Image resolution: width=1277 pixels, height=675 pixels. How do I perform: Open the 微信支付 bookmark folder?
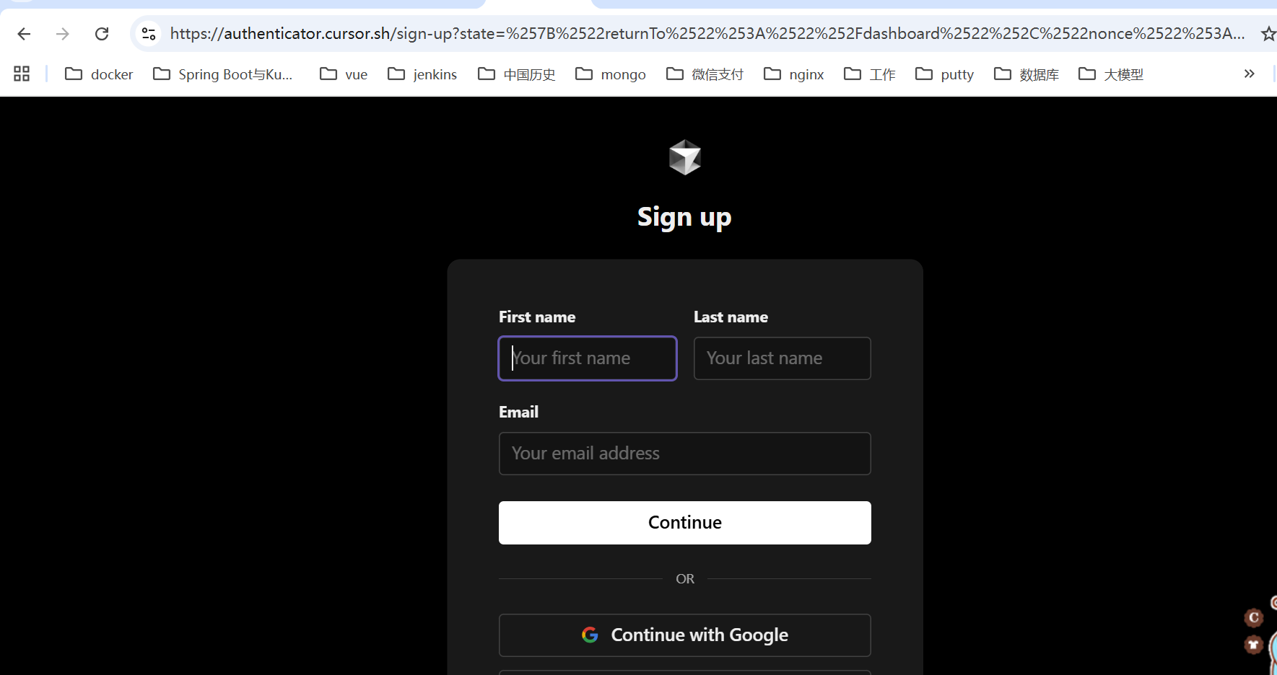[705, 74]
